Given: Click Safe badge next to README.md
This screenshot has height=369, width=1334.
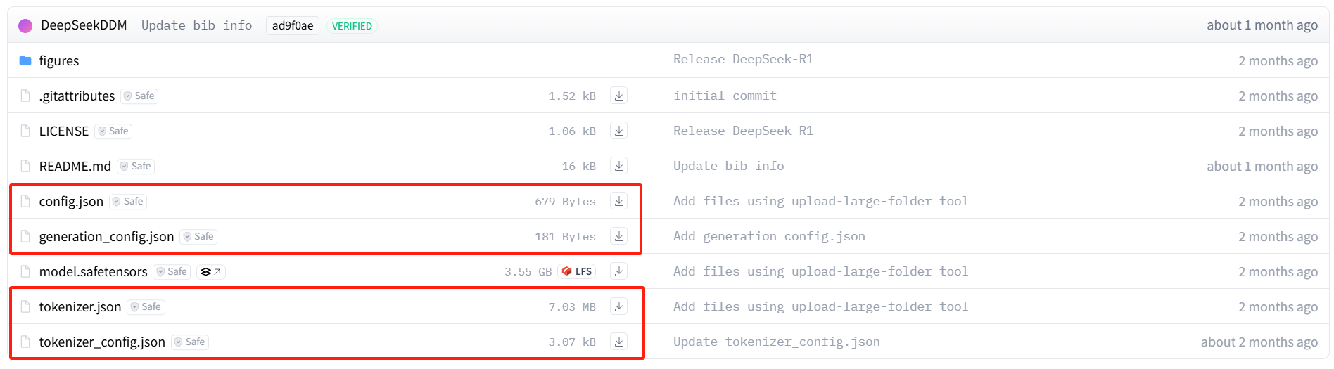Looking at the screenshot, I should (x=136, y=166).
